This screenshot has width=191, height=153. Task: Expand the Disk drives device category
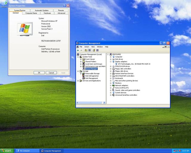tap(111, 59)
